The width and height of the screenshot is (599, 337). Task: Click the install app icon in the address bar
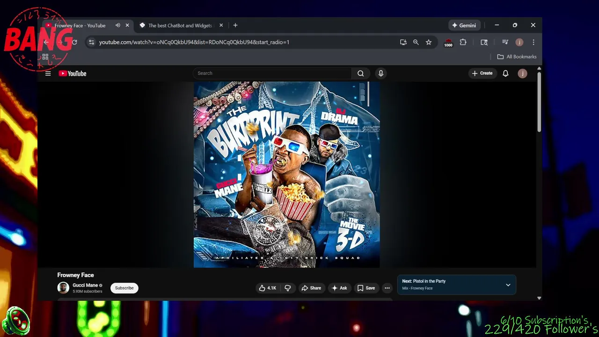tap(403, 42)
